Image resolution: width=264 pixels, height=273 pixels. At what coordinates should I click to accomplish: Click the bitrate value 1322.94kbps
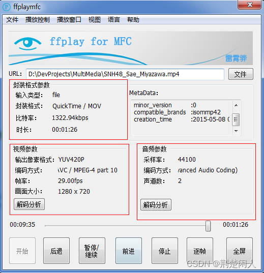pos(70,118)
